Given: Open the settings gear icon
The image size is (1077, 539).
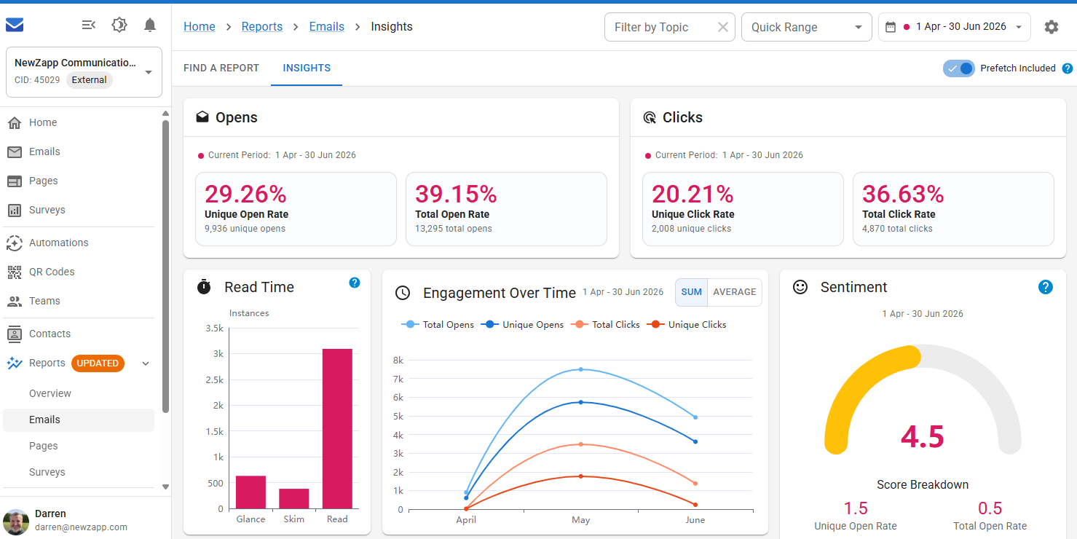Looking at the screenshot, I should [1052, 27].
